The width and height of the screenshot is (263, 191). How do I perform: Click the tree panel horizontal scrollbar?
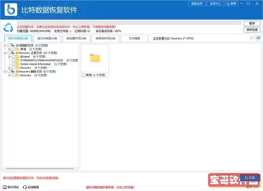[40, 168]
